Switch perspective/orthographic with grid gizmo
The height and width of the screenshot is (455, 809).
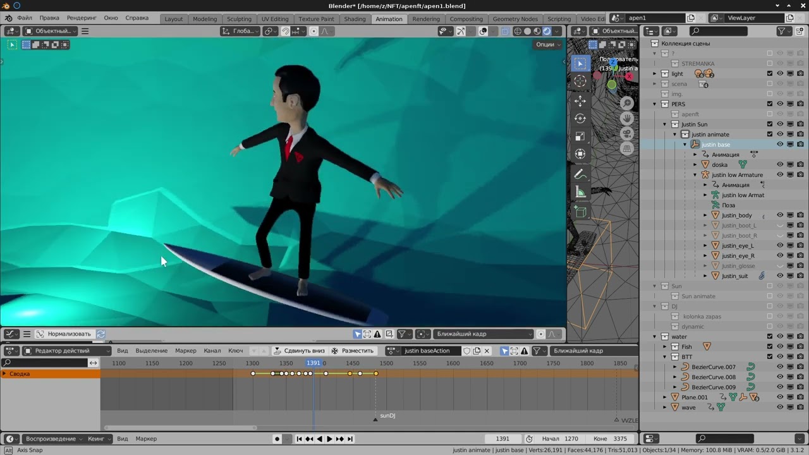(627, 149)
